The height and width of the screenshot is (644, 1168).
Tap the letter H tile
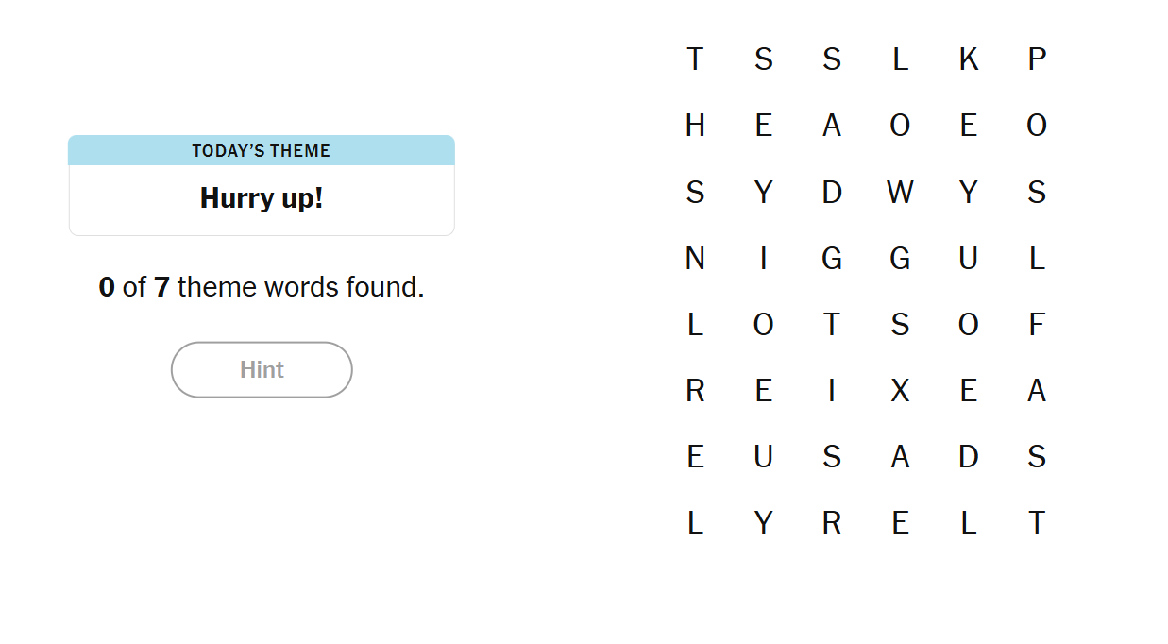pyautogui.click(x=695, y=126)
